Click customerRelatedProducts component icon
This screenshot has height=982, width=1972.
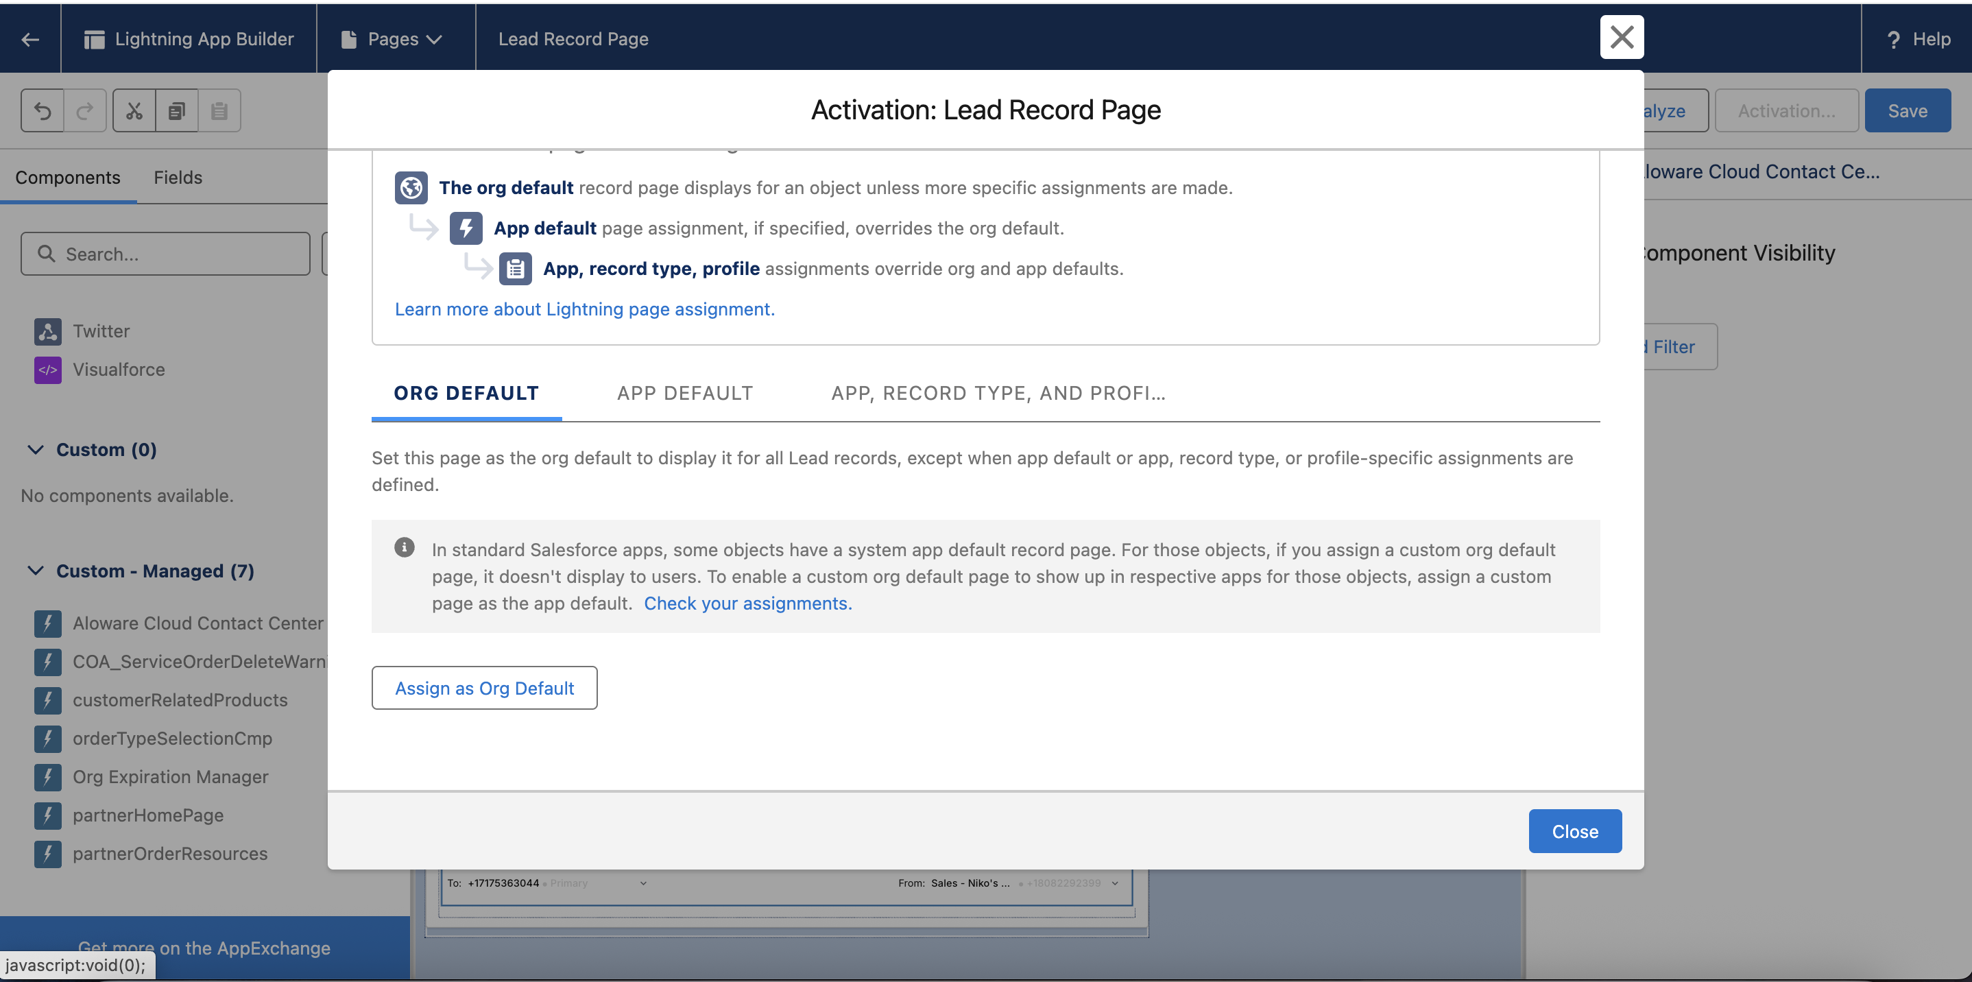[x=47, y=699]
